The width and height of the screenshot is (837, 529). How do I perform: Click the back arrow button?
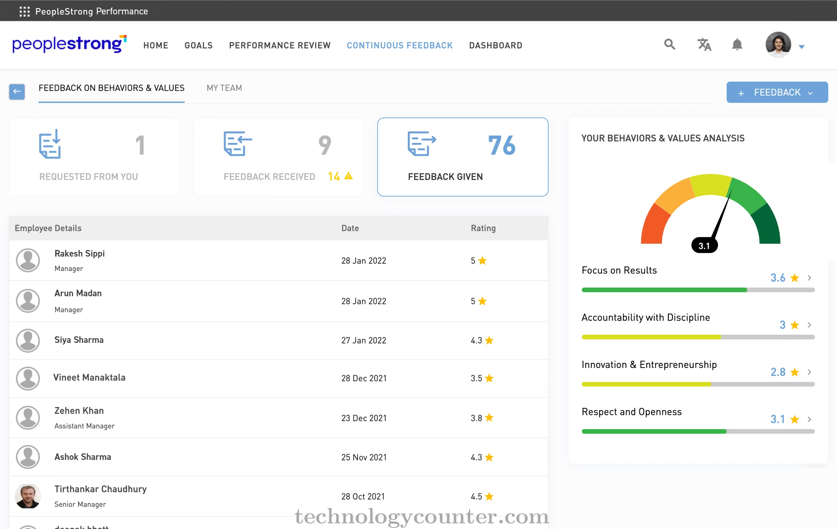tap(17, 92)
